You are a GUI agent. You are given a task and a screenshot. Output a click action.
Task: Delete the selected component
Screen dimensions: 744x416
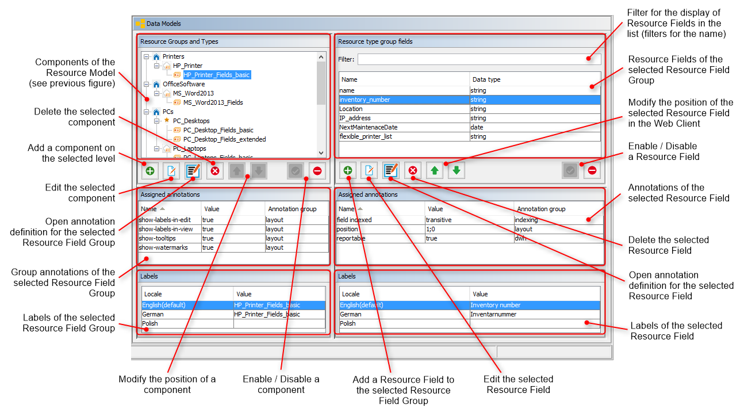tap(215, 170)
